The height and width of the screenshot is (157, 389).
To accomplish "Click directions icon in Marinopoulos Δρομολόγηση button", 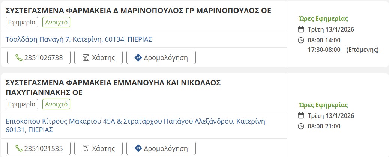I will click(x=138, y=58).
